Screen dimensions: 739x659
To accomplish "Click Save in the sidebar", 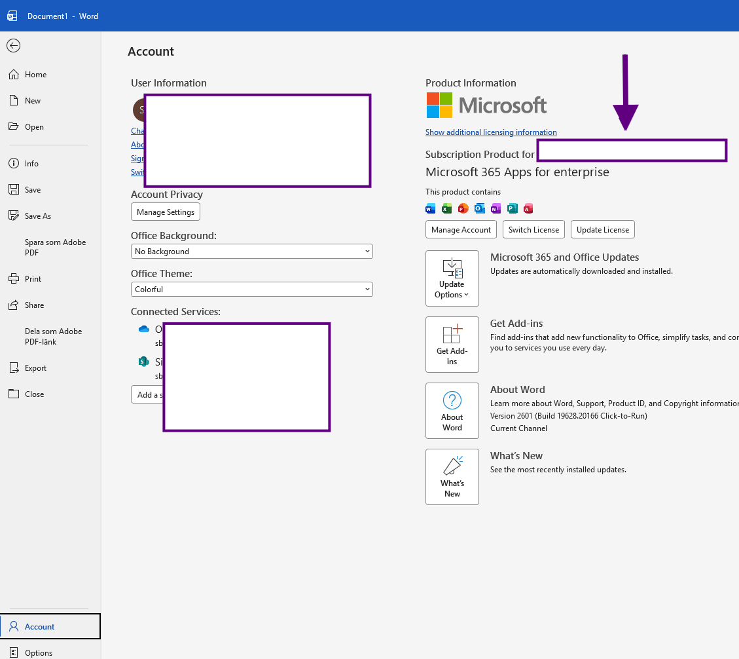I will click(50, 189).
